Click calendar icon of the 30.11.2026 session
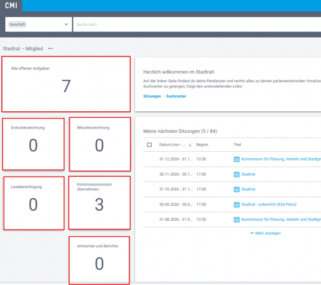 237,174
